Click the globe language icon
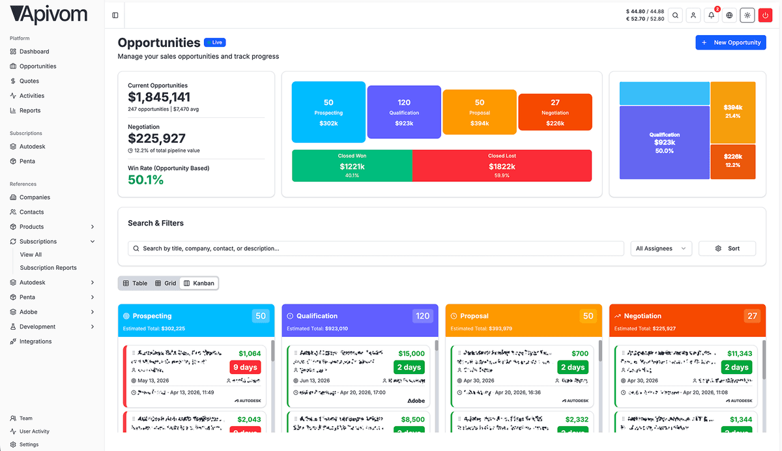 729,15
